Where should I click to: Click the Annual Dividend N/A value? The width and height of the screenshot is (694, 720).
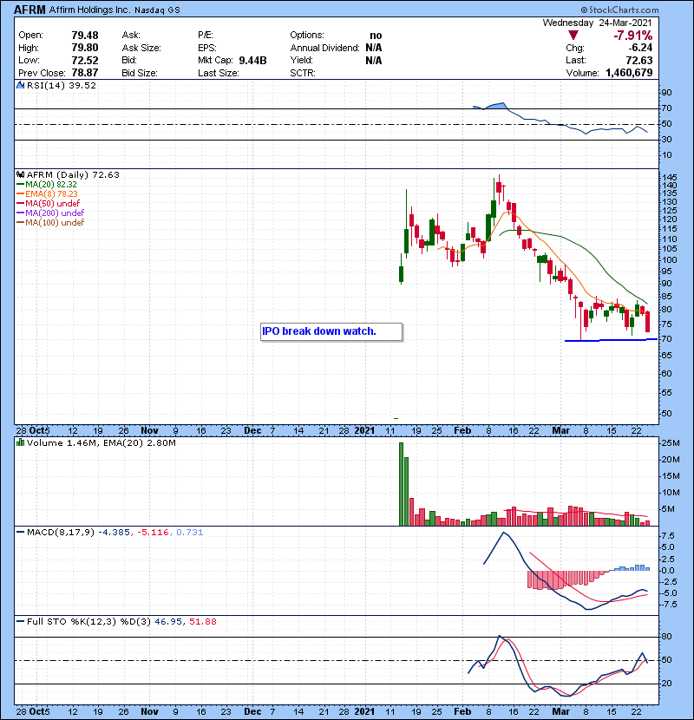[x=373, y=48]
